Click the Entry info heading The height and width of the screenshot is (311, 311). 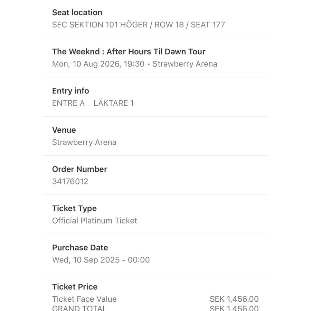click(x=70, y=91)
